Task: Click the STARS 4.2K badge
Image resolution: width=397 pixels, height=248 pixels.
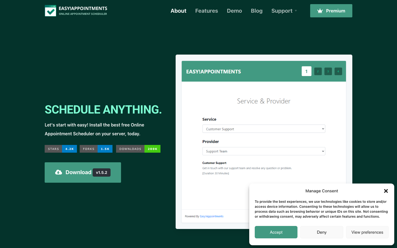Action: tap(61, 149)
